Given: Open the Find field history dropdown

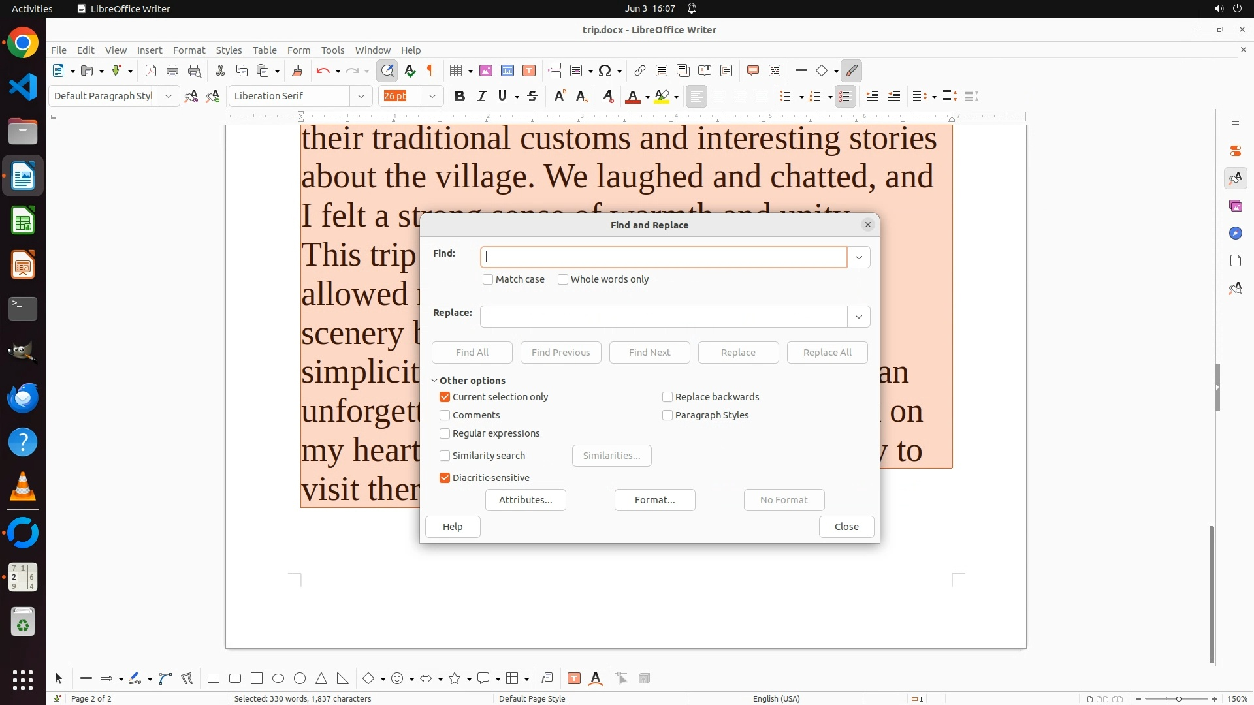Looking at the screenshot, I should [858, 257].
